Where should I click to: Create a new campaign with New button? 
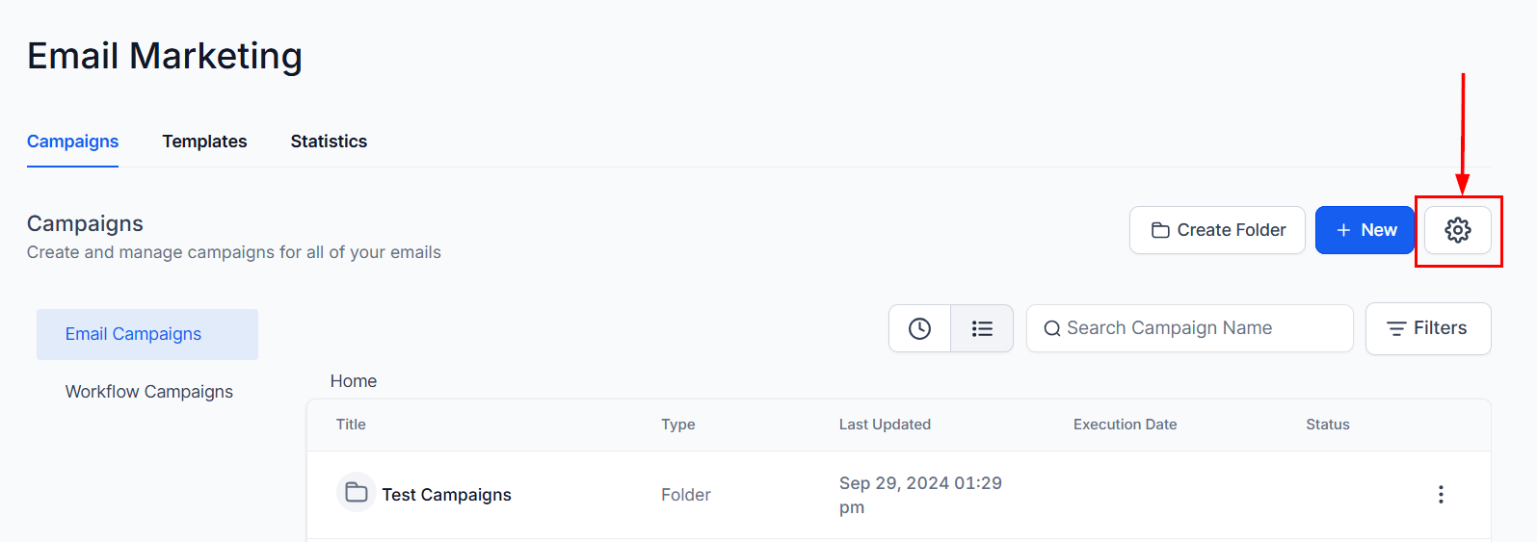tap(1365, 230)
